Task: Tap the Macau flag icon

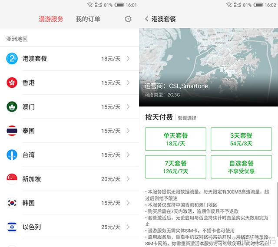Action: coord(12,107)
